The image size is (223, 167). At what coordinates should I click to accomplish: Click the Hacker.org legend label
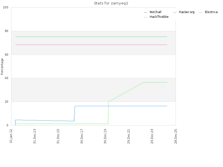click(x=186, y=12)
